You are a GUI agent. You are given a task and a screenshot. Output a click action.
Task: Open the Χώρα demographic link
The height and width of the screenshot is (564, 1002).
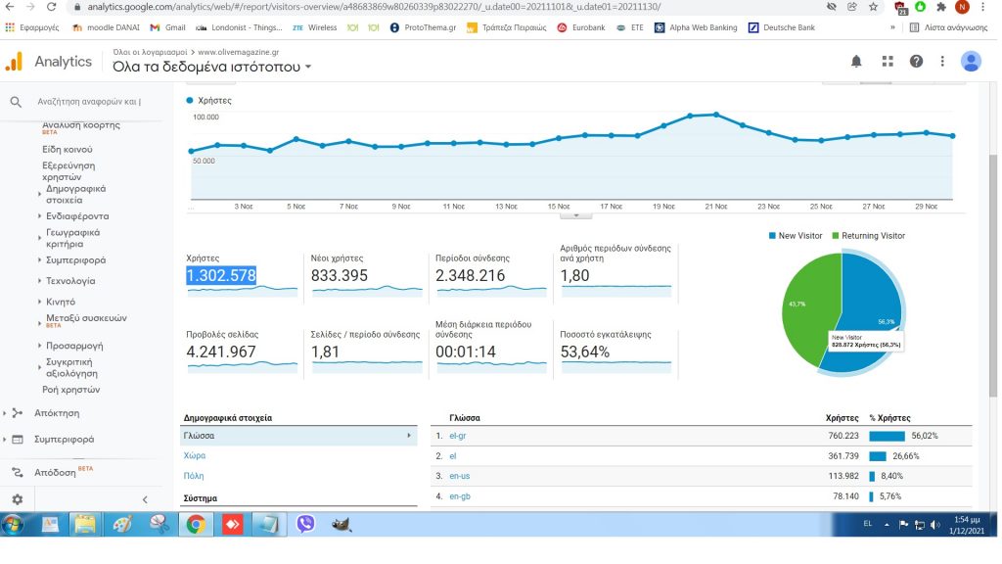(194, 456)
